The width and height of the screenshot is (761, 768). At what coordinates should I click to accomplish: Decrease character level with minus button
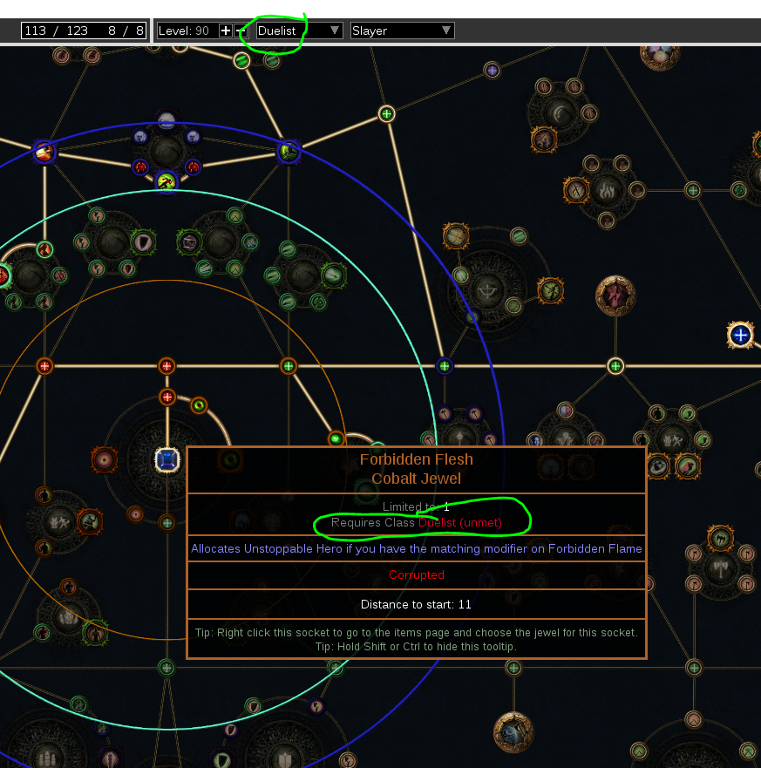tap(241, 31)
